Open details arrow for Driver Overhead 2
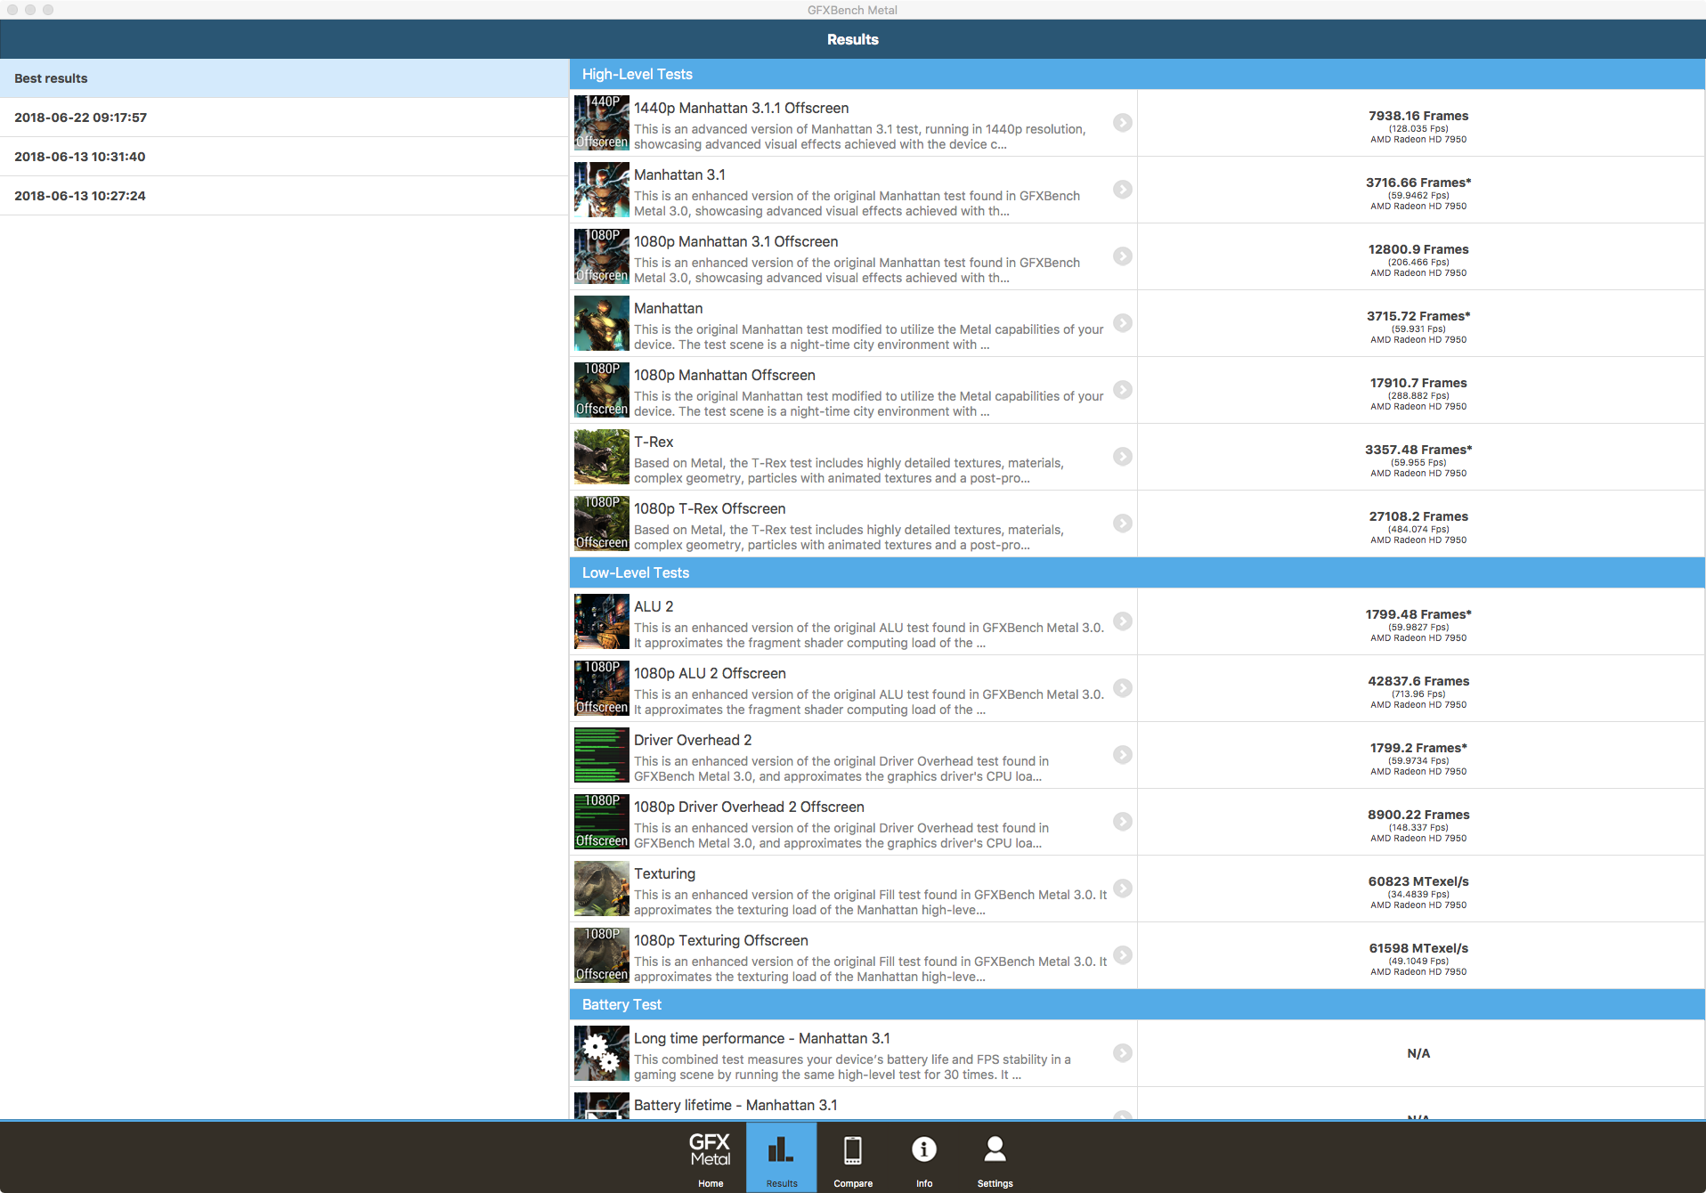The height and width of the screenshot is (1193, 1706). 1123,755
